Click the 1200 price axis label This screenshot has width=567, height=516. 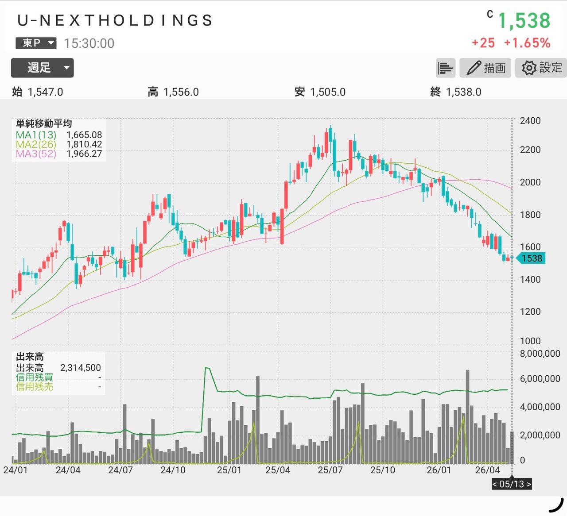click(530, 312)
